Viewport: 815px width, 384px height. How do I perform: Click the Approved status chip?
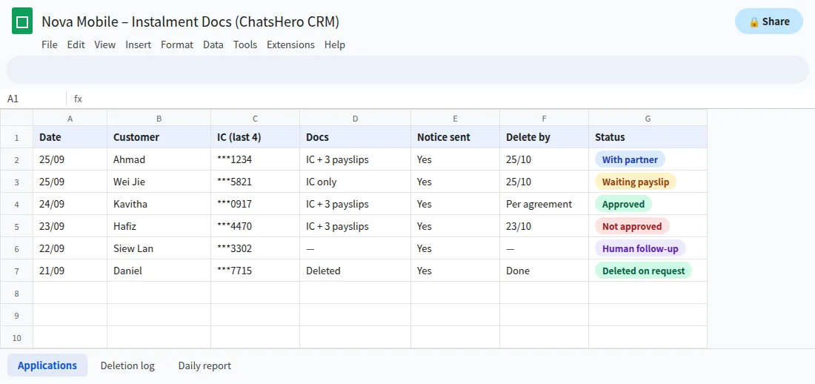tap(623, 204)
